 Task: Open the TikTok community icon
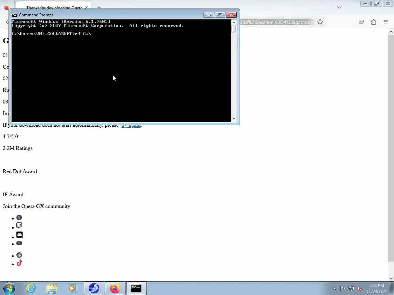pyautogui.click(x=19, y=263)
